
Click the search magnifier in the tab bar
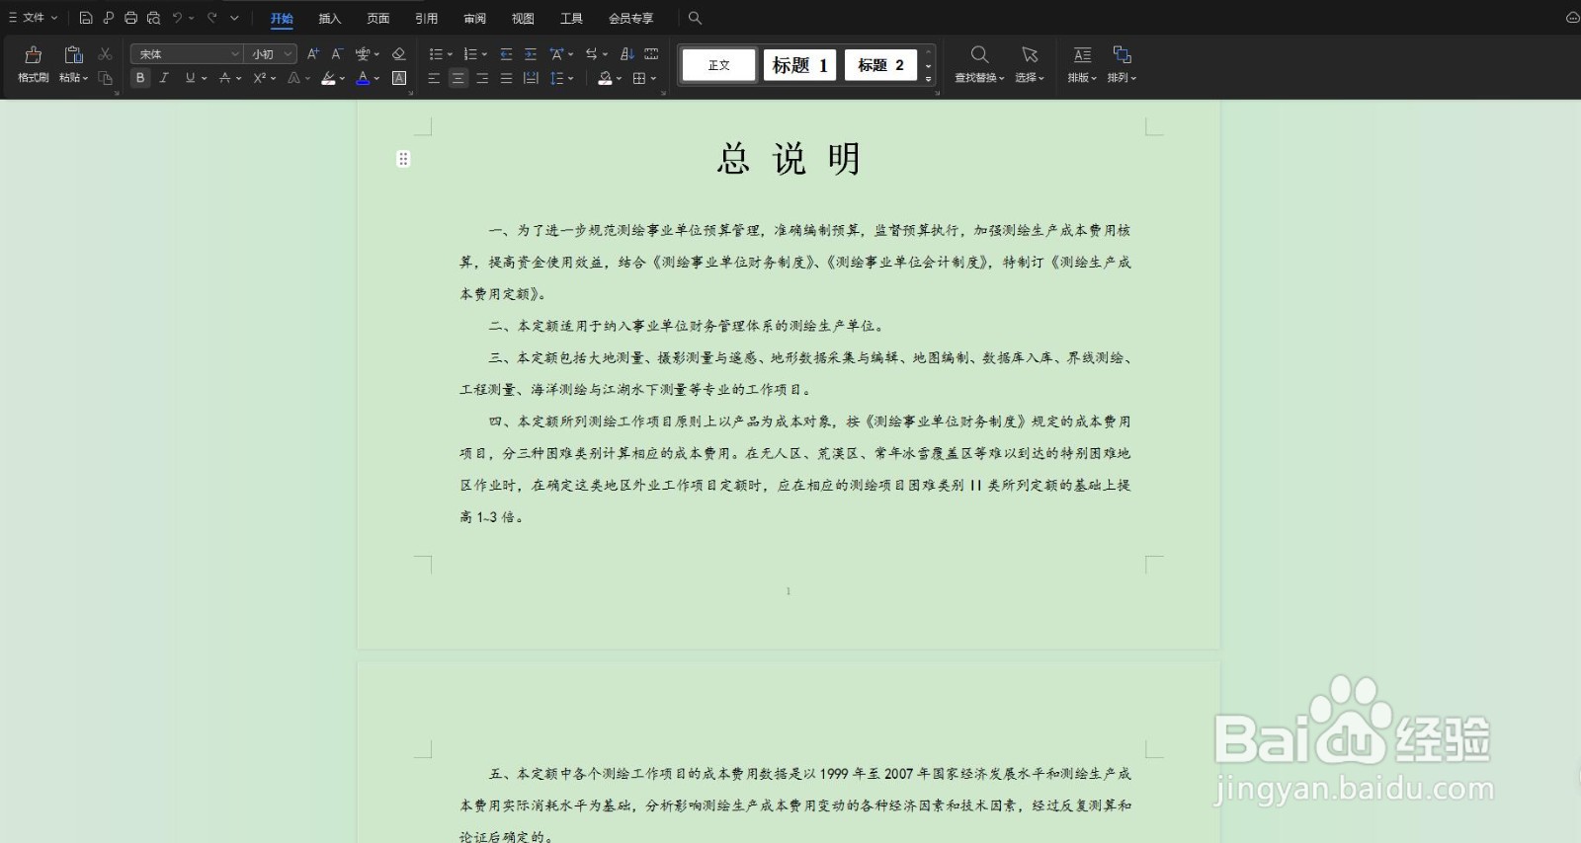point(695,18)
